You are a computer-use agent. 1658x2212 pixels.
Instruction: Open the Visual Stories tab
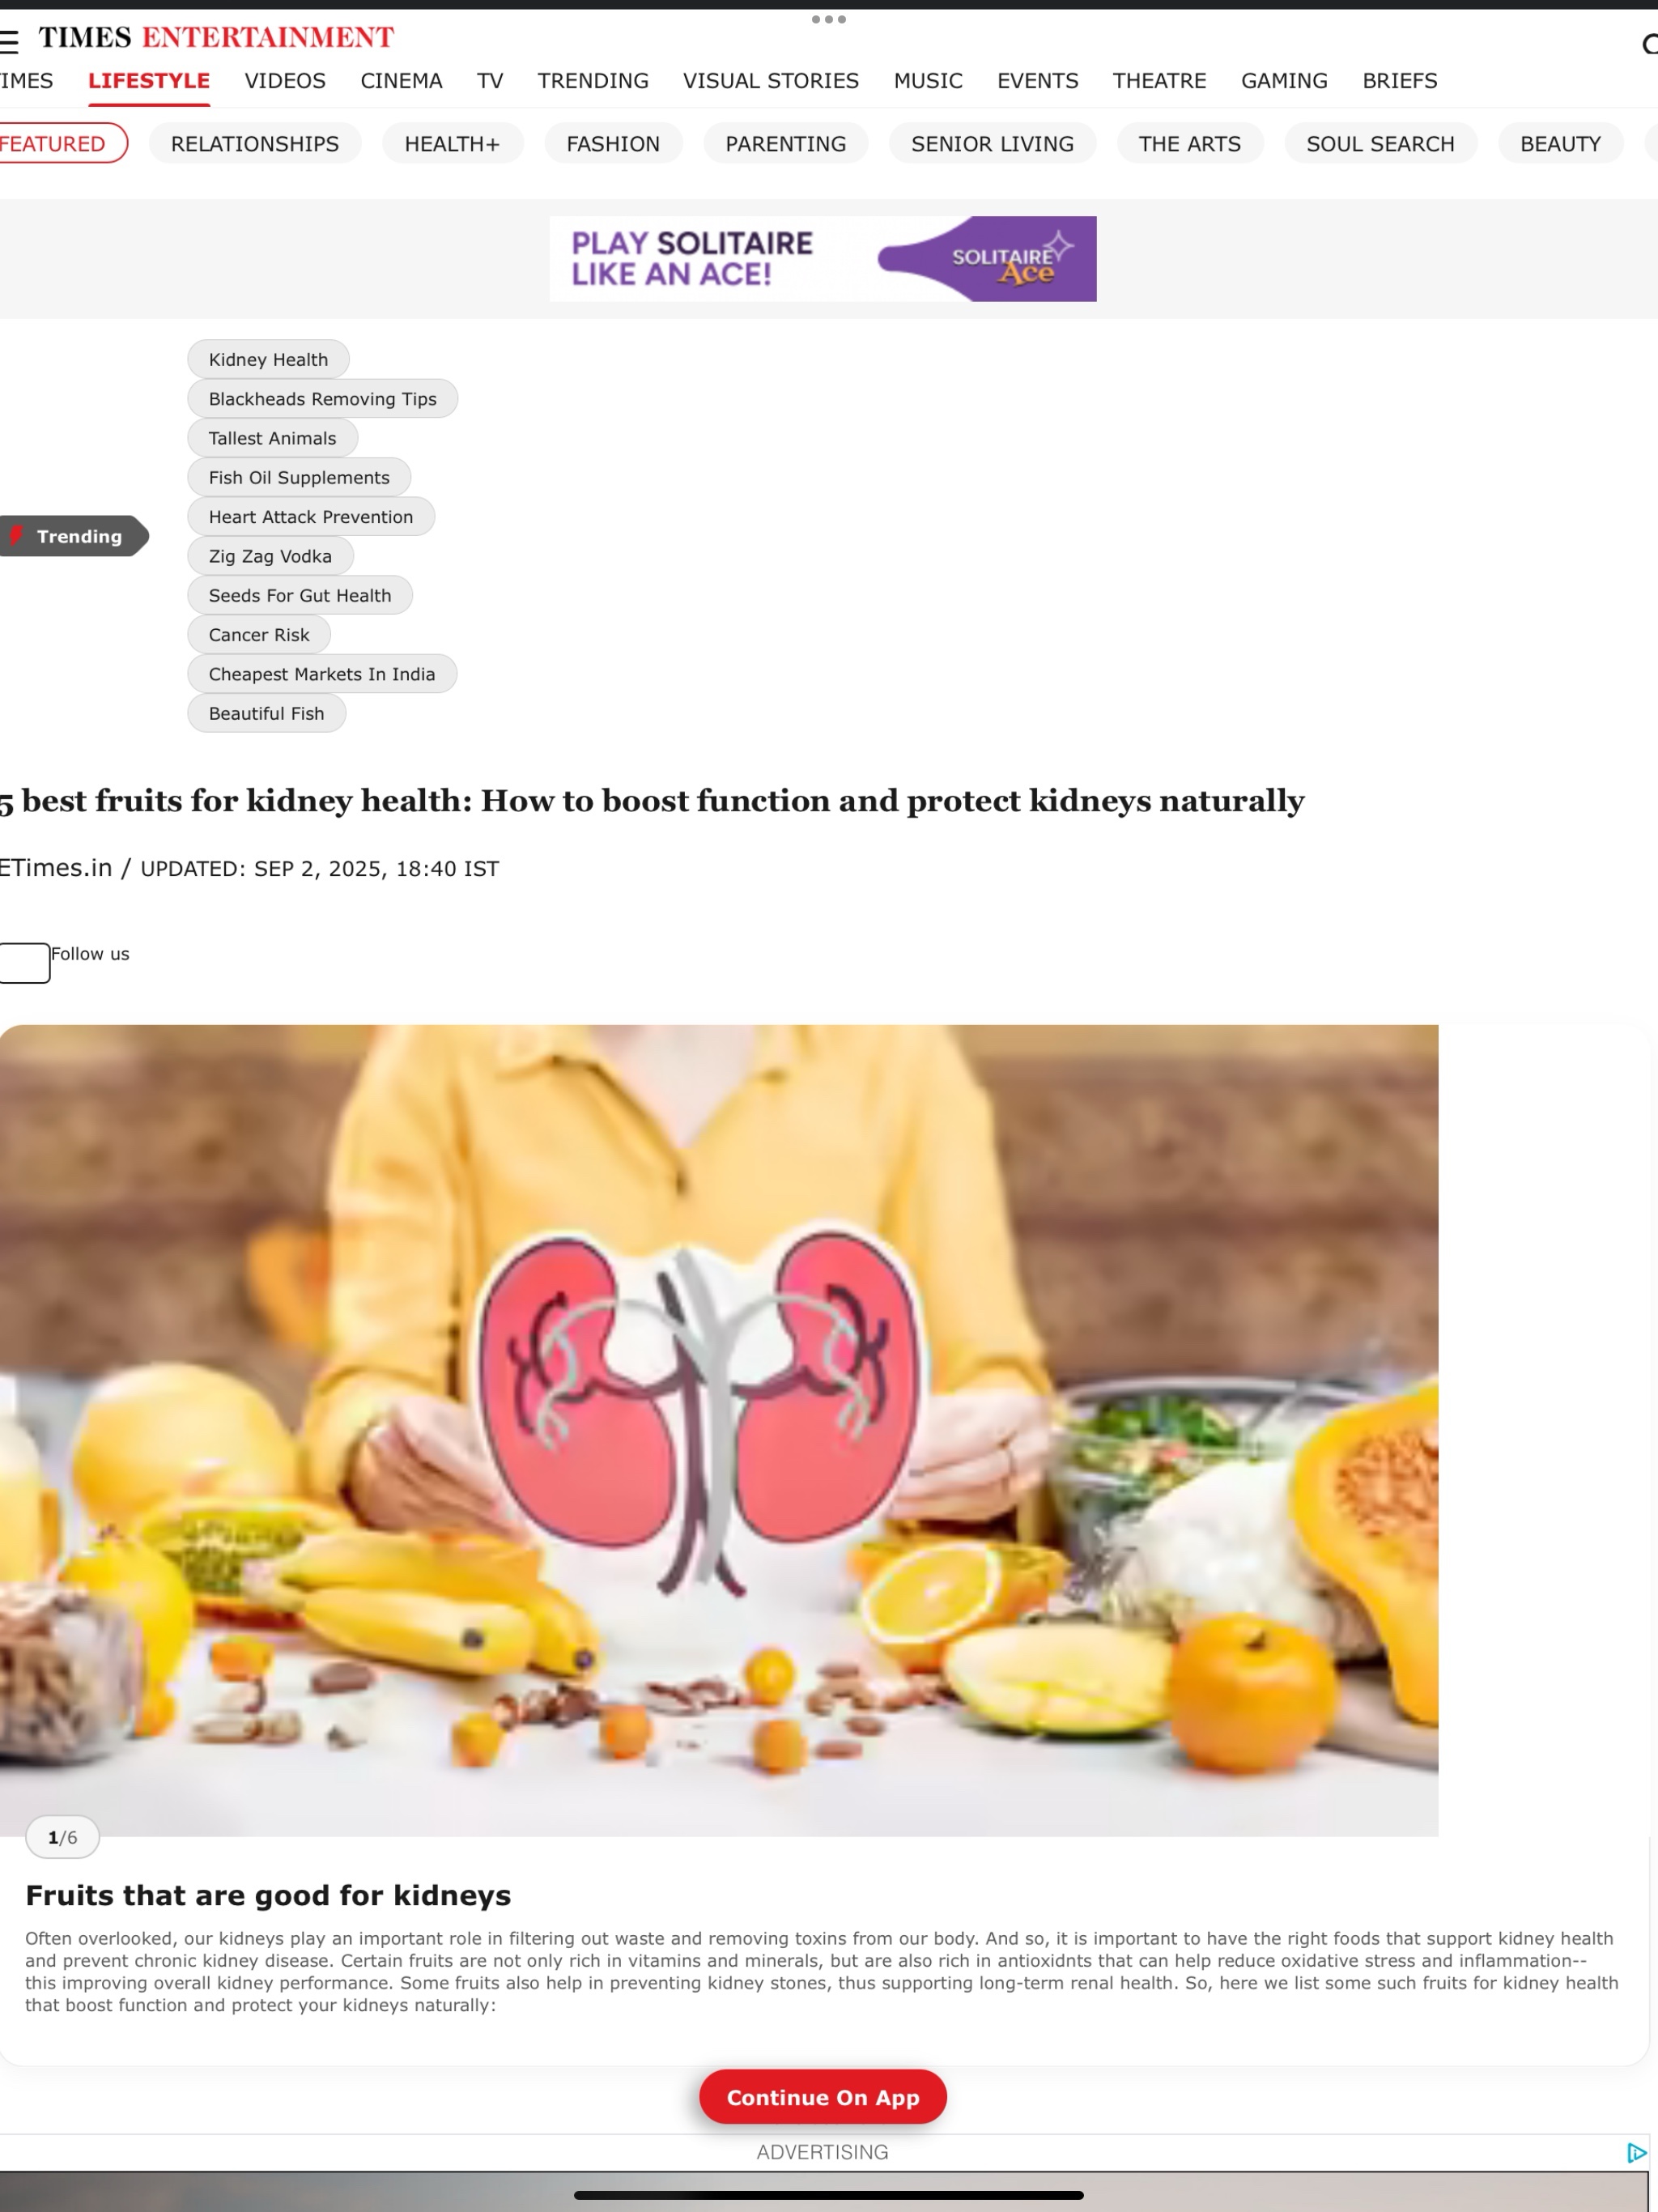coord(770,81)
